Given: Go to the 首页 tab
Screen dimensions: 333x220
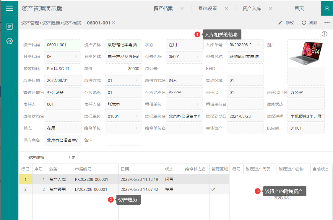Looking at the screenshot, I should pos(299,9).
